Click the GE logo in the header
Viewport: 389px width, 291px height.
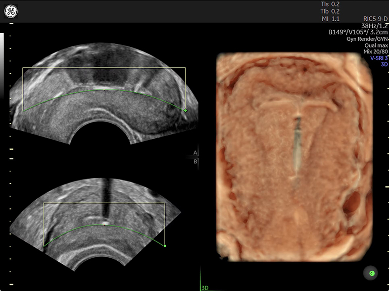[x=11, y=11]
